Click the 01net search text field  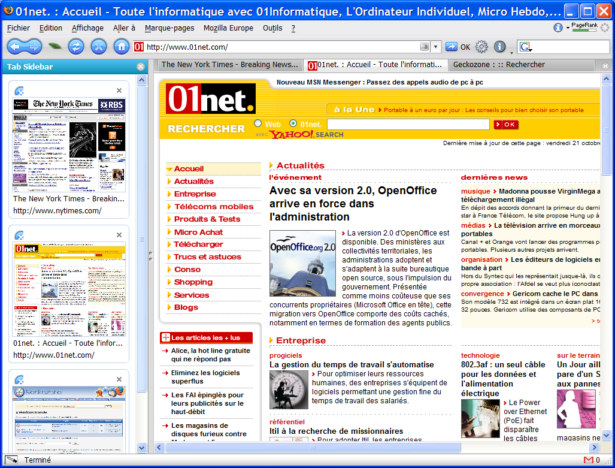coord(408,125)
